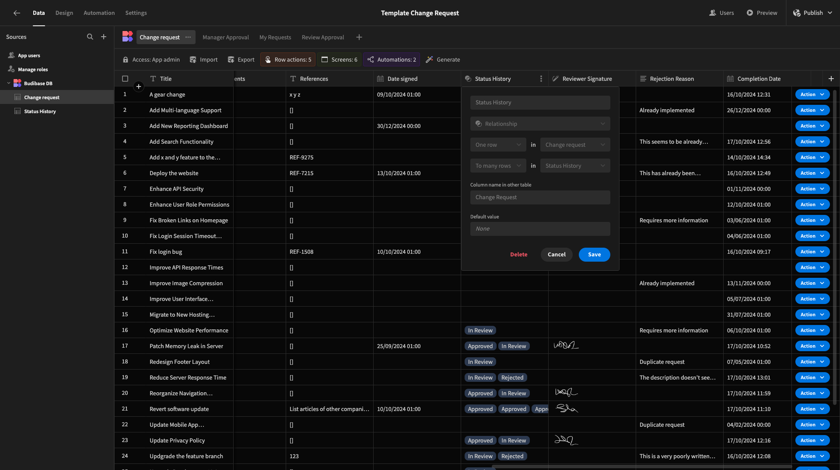Open Manager Approval view tab
This screenshot has width=840, height=470.
coord(226,37)
